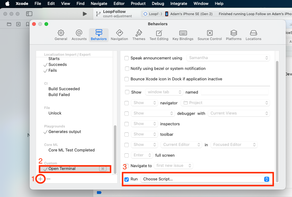Open the Choose Script dropdown

click(205, 179)
